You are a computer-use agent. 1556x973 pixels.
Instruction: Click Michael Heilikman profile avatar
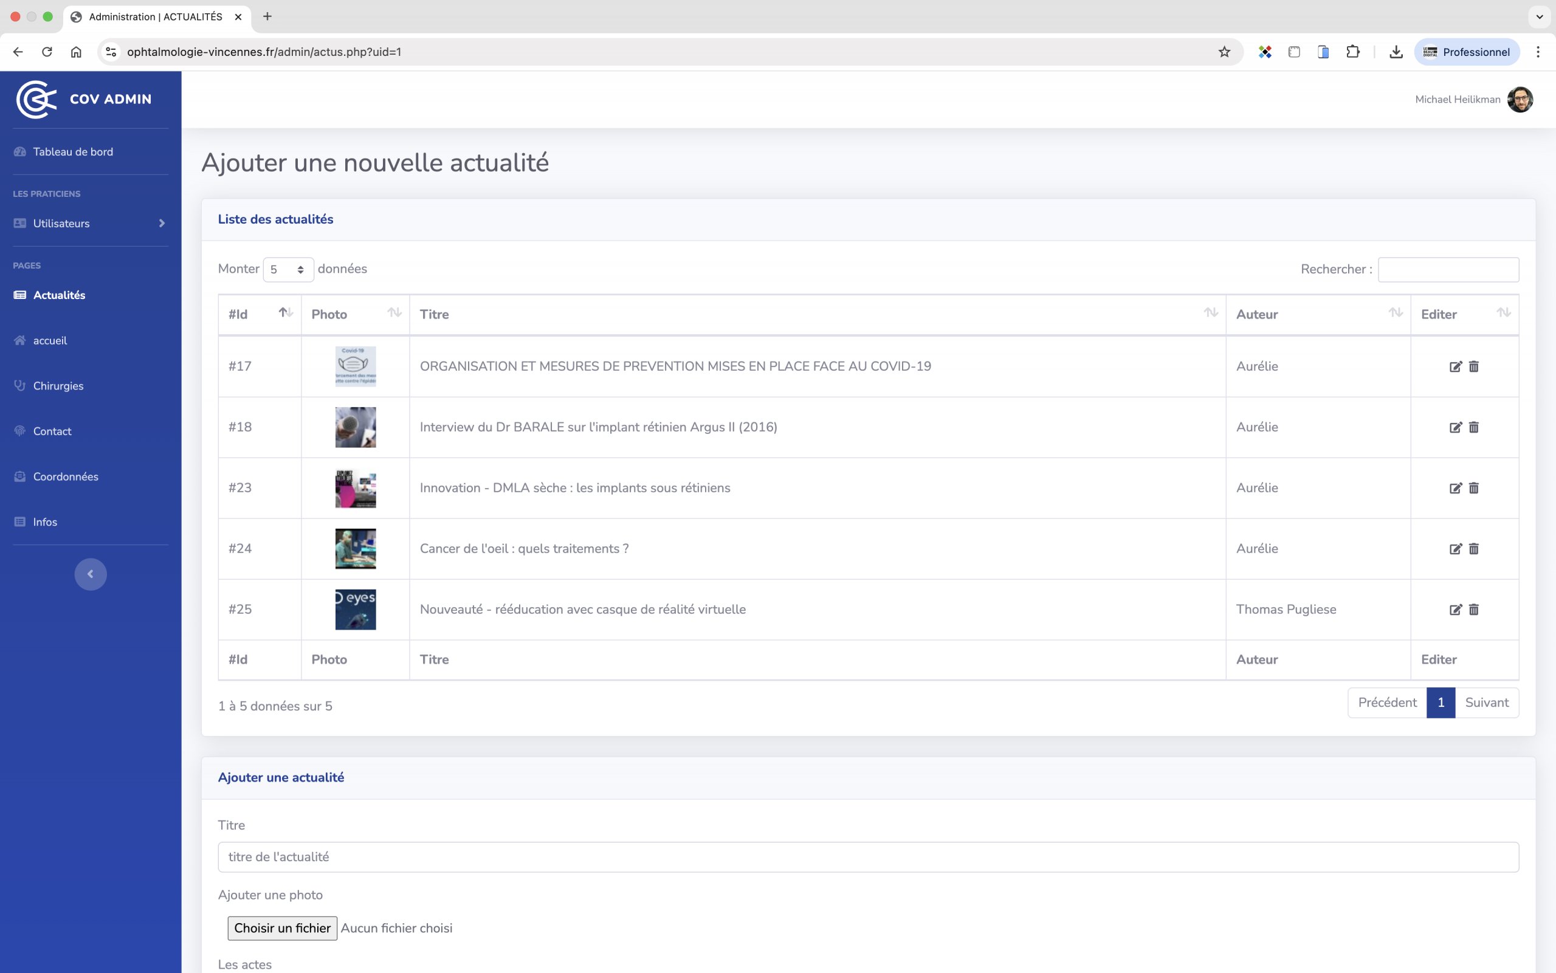point(1520,99)
